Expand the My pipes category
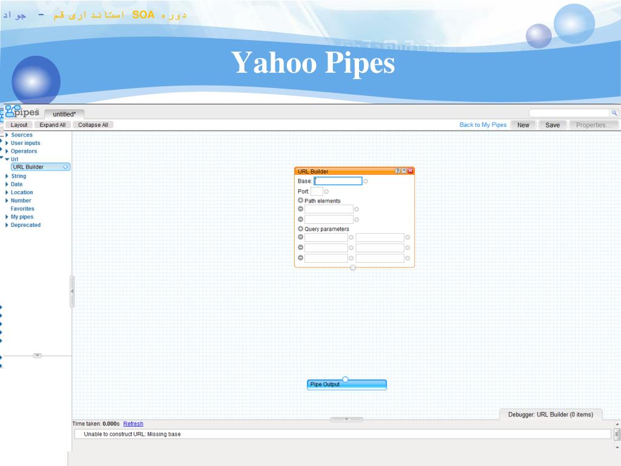 [x=7, y=217]
